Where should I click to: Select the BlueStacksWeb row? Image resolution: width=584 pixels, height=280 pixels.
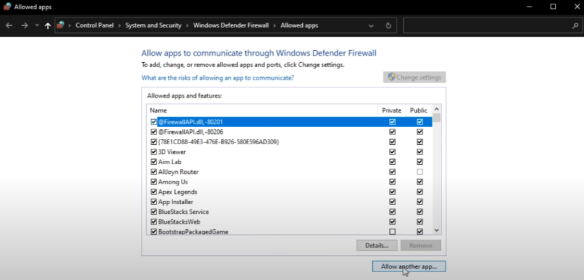[290, 221]
